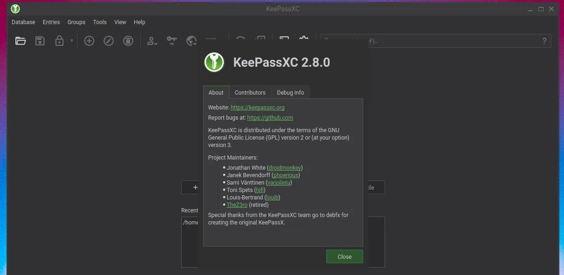Click the Add New Entry plus icon
Screen dimensions: 564x275
(89, 41)
